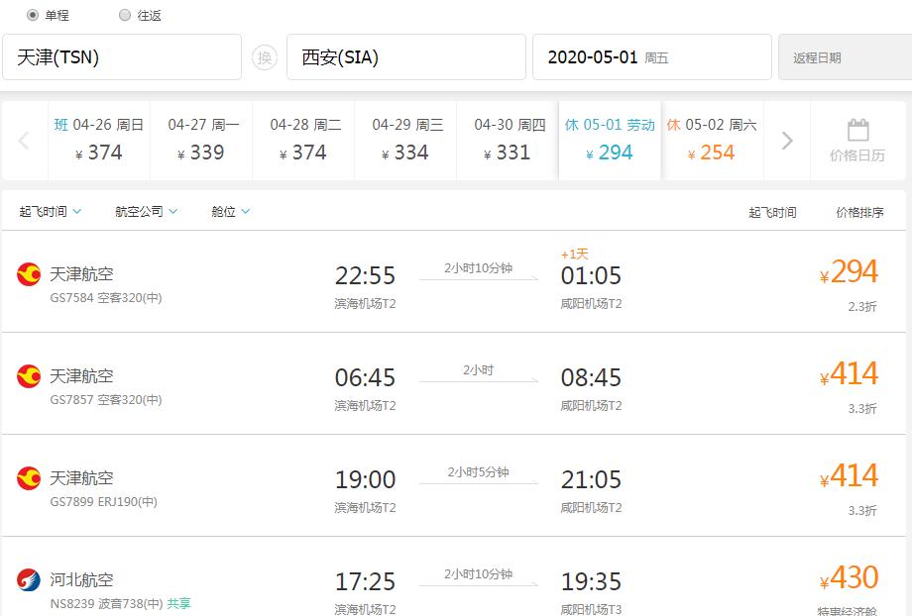
Task: Click the departure city field 天津(TSN)
Action: point(122,57)
